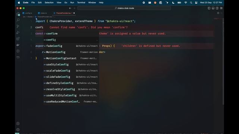The height and width of the screenshot is (134, 239).
Task: Switch to the config.ts tab
Action: click(x=27, y=13)
